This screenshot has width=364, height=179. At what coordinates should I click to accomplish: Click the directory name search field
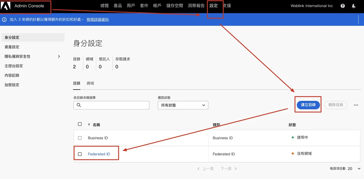pos(111,105)
